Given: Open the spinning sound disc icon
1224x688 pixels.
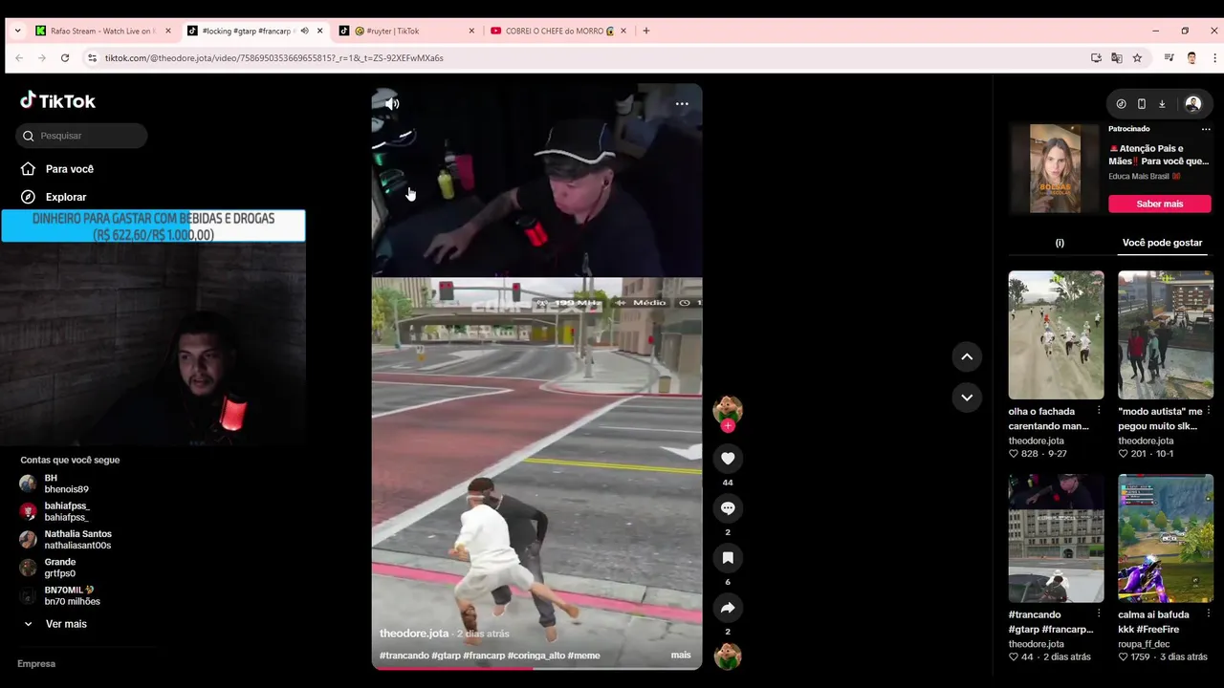Looking at the screenshot, I should pos(728,656).
